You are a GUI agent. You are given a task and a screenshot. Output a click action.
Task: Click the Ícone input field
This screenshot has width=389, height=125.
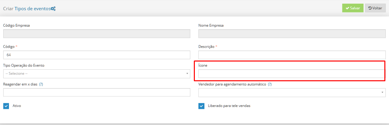(x=292, y=73)
